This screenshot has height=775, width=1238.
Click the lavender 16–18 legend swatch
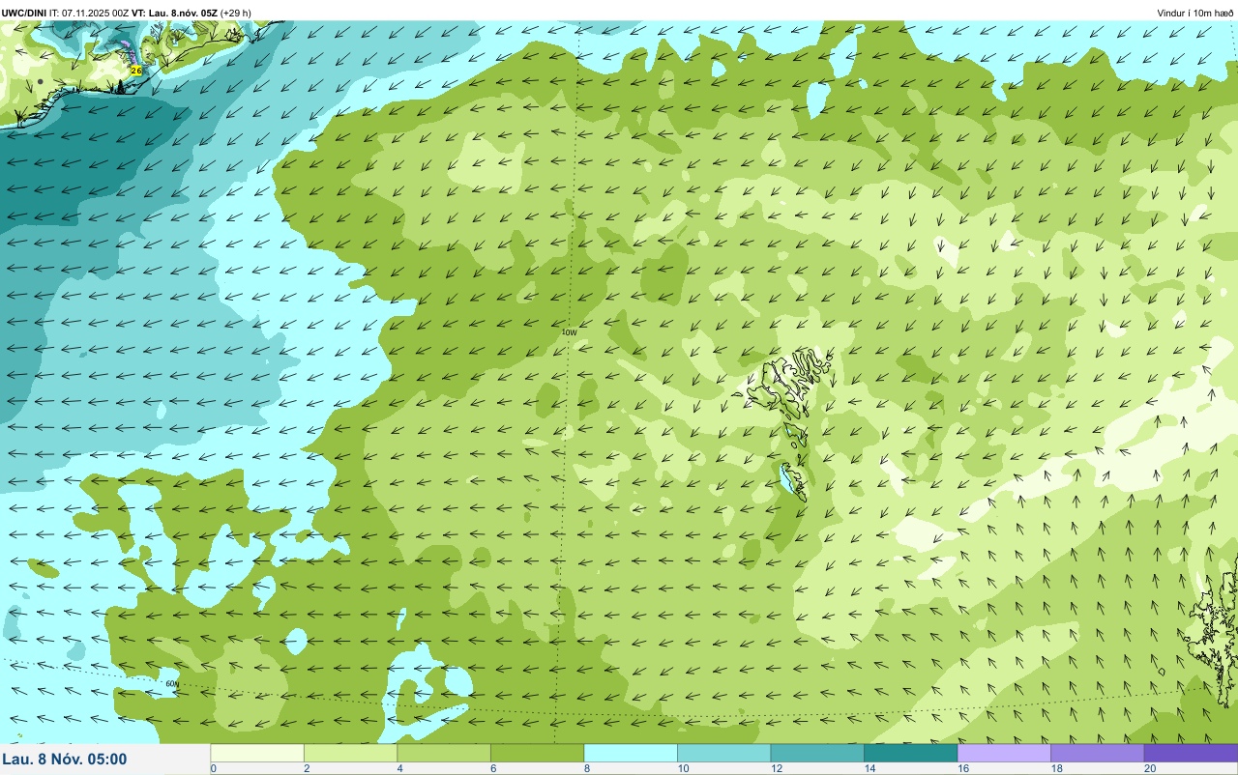point(1004,753)
